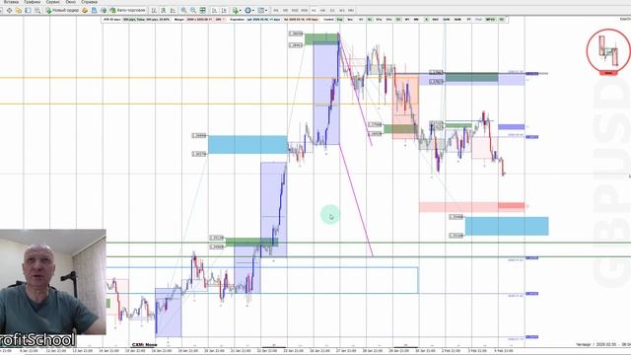Switch chart to bar chart mode
The width and height of the screenshot is (631, 355).
click(x=154, y=10)
